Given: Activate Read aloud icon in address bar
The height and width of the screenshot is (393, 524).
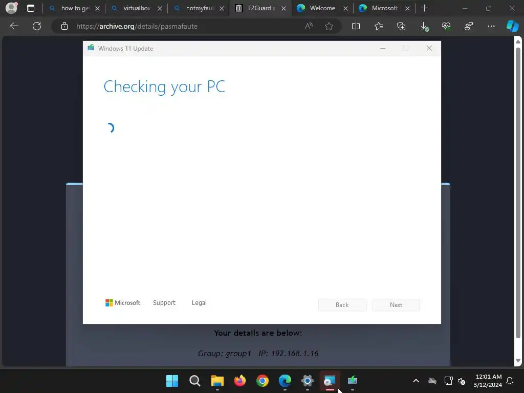Looking at the screenshot, I should [309, 26].
